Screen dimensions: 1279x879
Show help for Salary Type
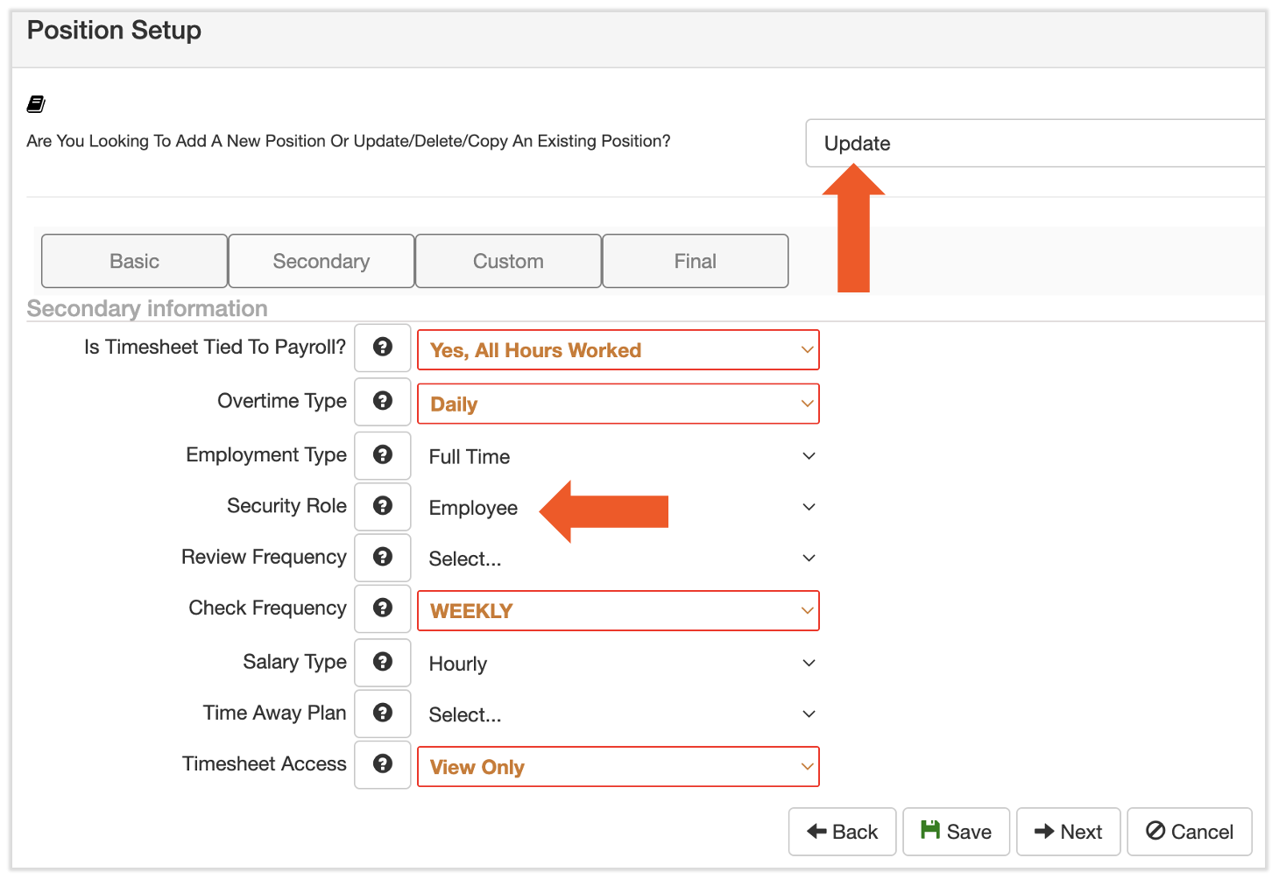383,663
